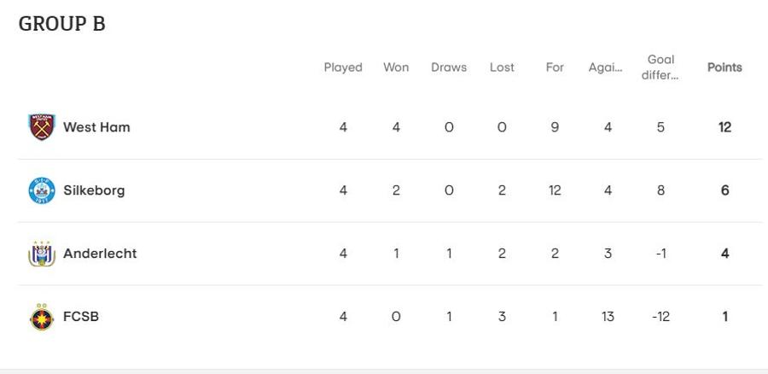Screen dimensions: 768x374
Task: Select the Lost column header
Action: tap(502, 67)
